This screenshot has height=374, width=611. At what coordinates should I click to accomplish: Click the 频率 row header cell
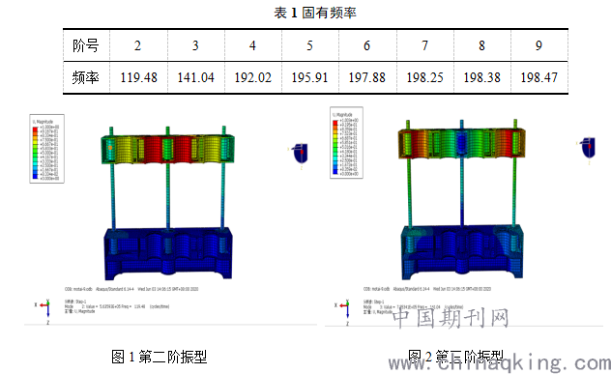[x=86, y=77]
